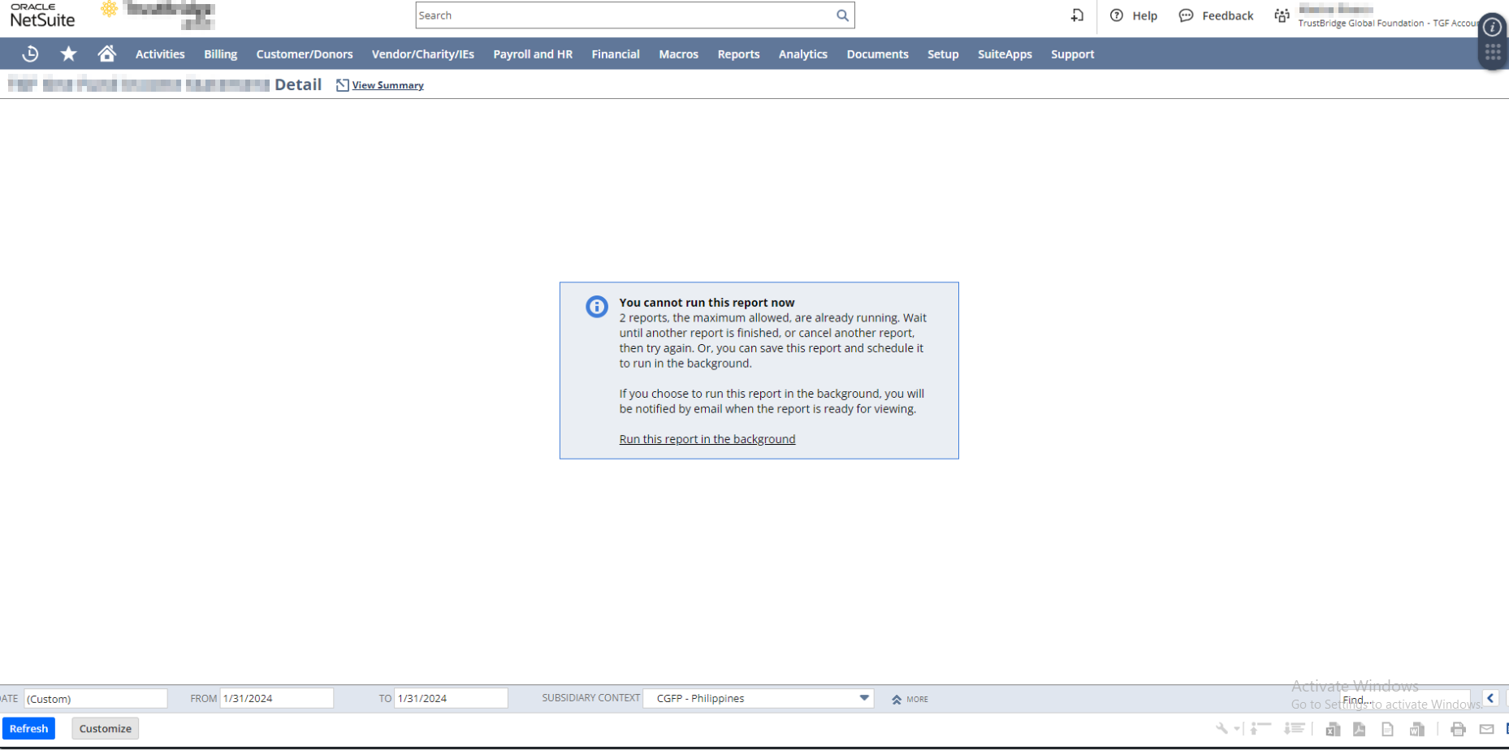Screen dimensions: 1509x750
Task: Click the FROM date field
Action: [276, 698]
